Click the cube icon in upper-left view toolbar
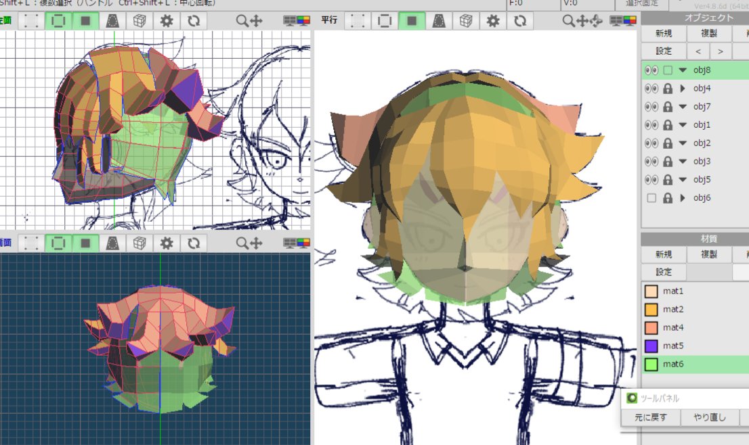The image size is (749, 445). point(140,21)
